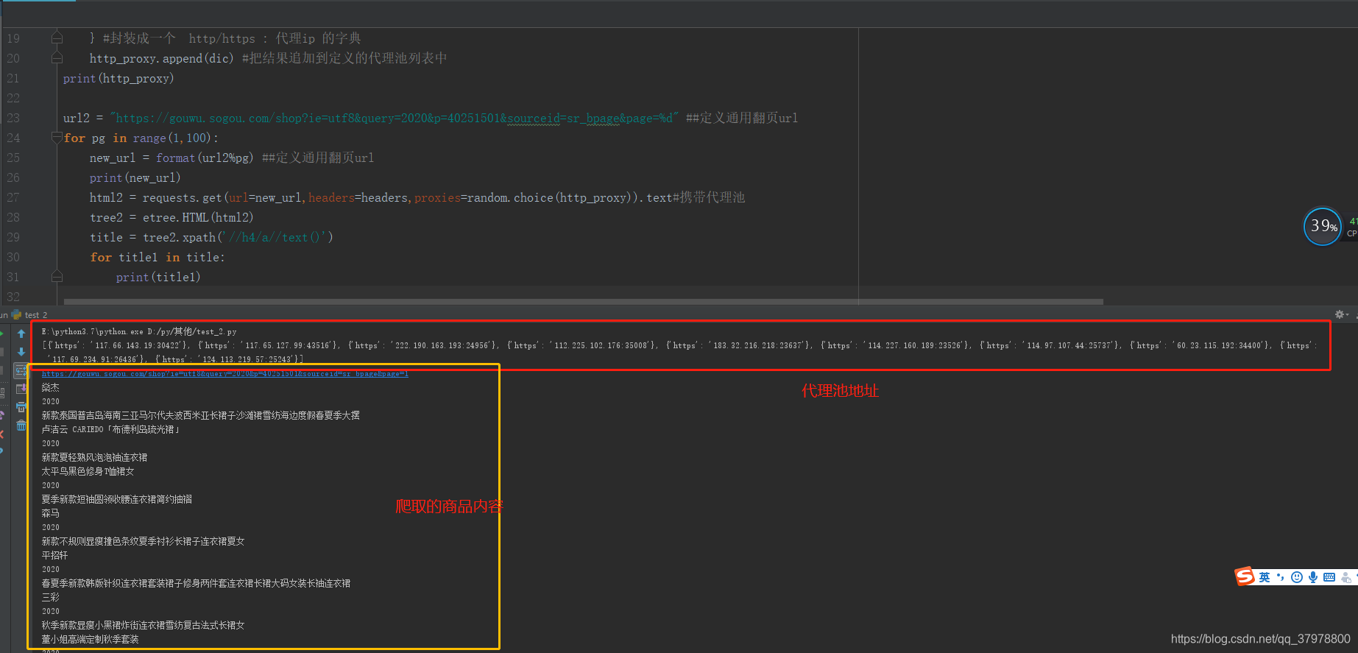Open the Sogou input method logo
Image resolution: width=1358 pixels, height=653 pixels.
pos(1245,576)
